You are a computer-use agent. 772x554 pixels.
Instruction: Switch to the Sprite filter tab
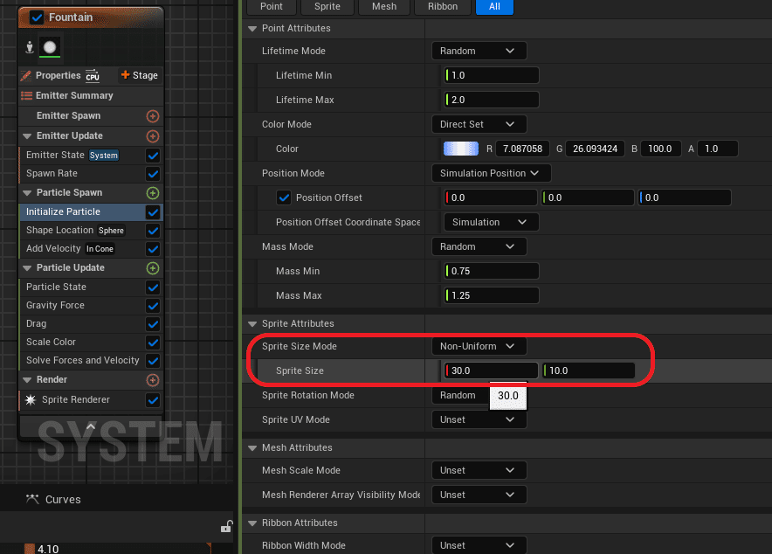point(327,7)
